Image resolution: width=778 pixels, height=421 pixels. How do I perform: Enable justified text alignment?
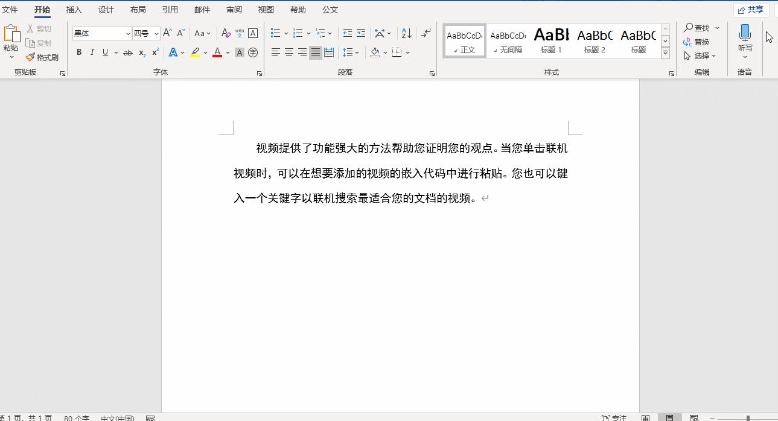coord(315,52)
